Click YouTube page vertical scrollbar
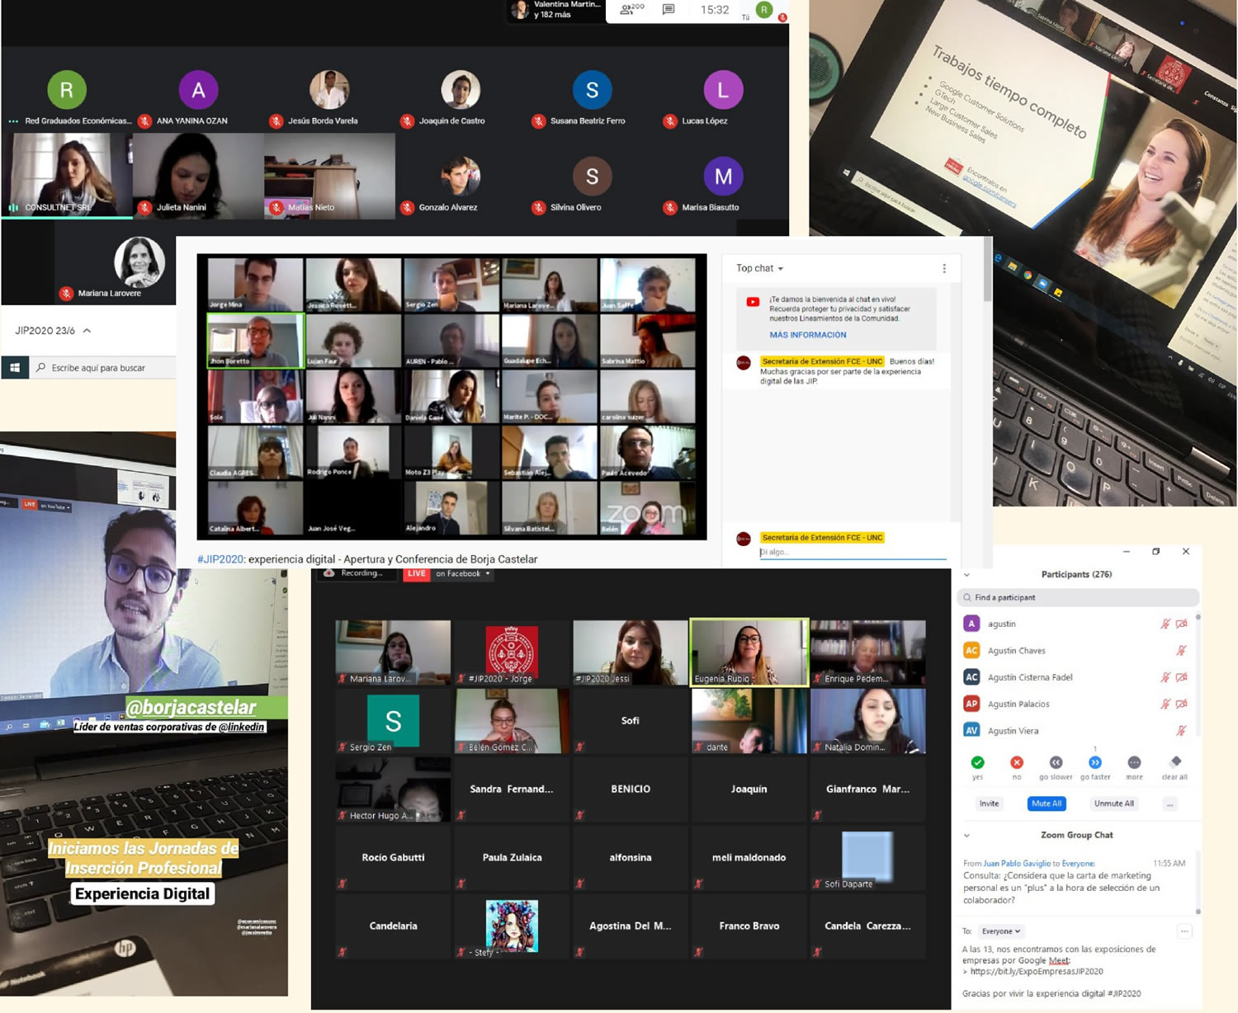This screenshot has width=1238, height=1013. [x=987, y=271]
